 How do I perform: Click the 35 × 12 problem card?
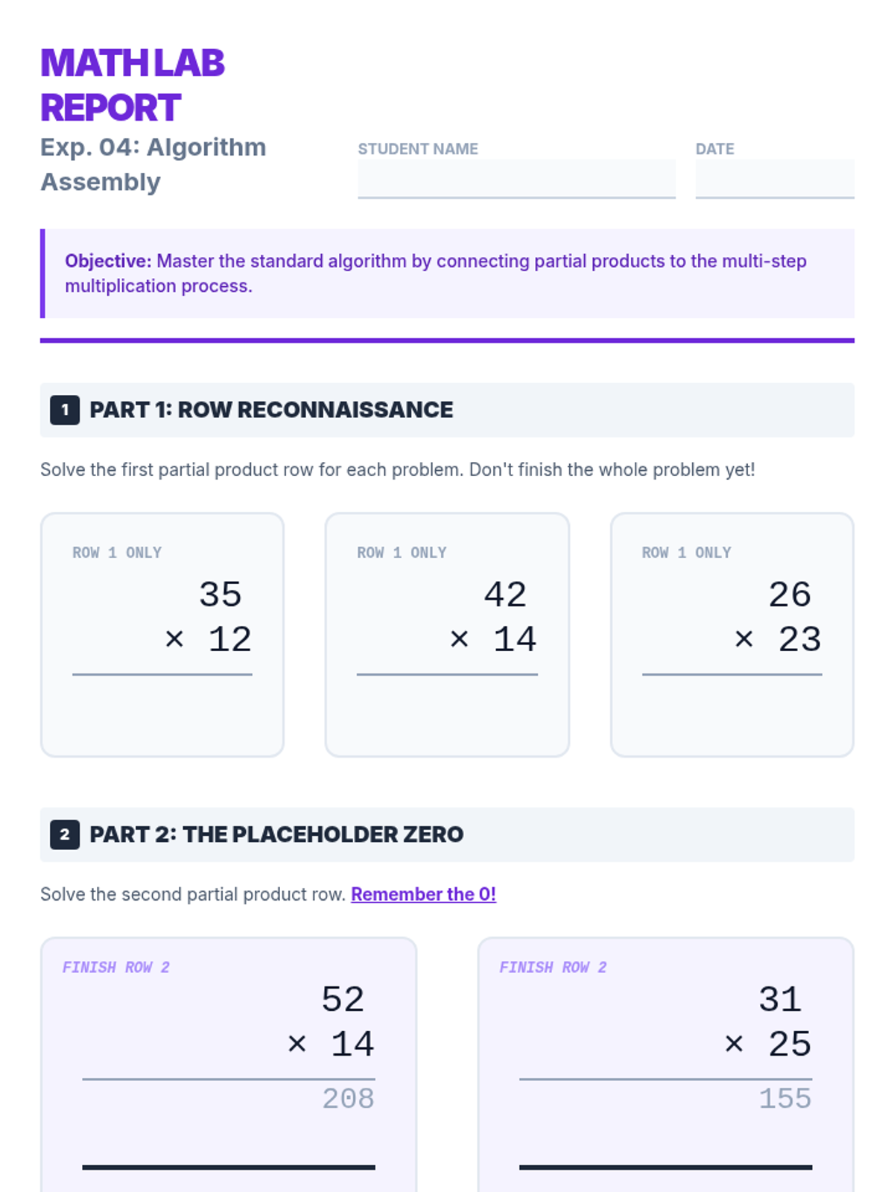pos(162,634)
